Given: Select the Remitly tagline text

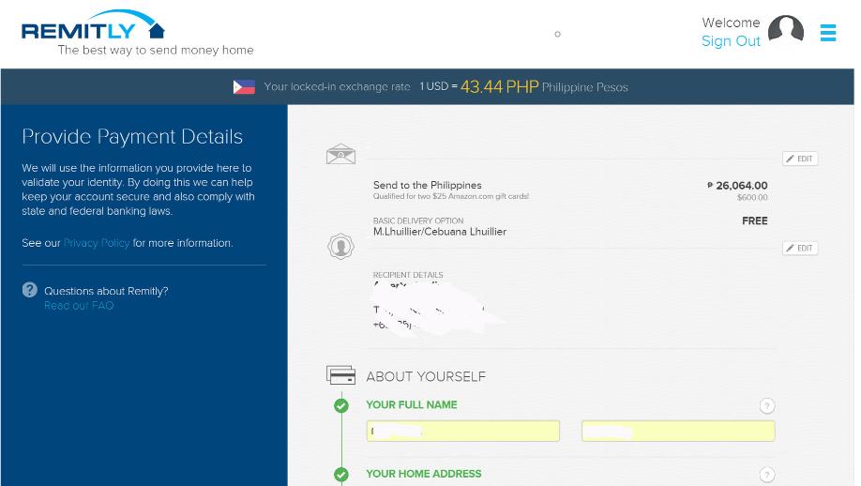Looking at the screenshot, I should point(156,50).
